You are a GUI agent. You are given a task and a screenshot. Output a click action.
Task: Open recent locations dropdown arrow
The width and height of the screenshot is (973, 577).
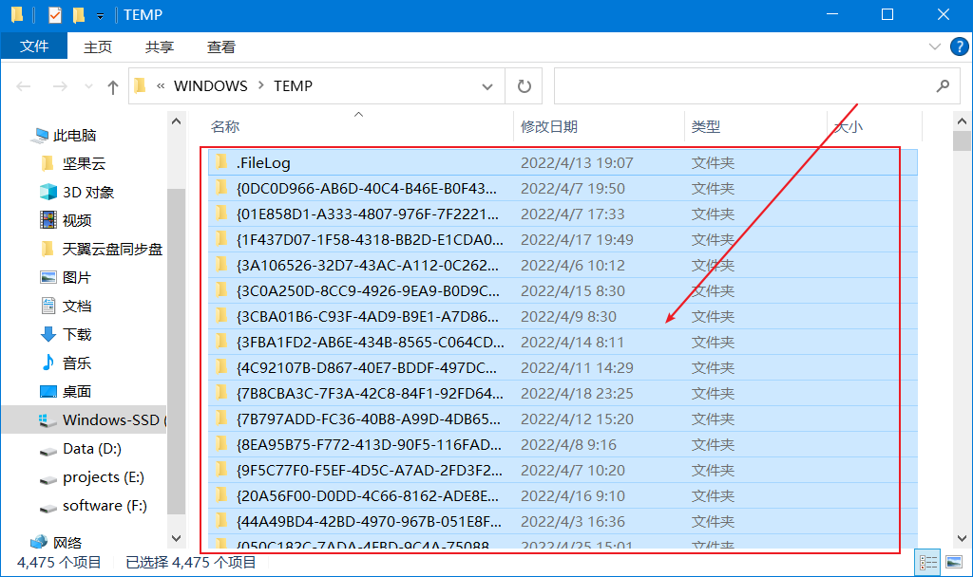[88, 86]
